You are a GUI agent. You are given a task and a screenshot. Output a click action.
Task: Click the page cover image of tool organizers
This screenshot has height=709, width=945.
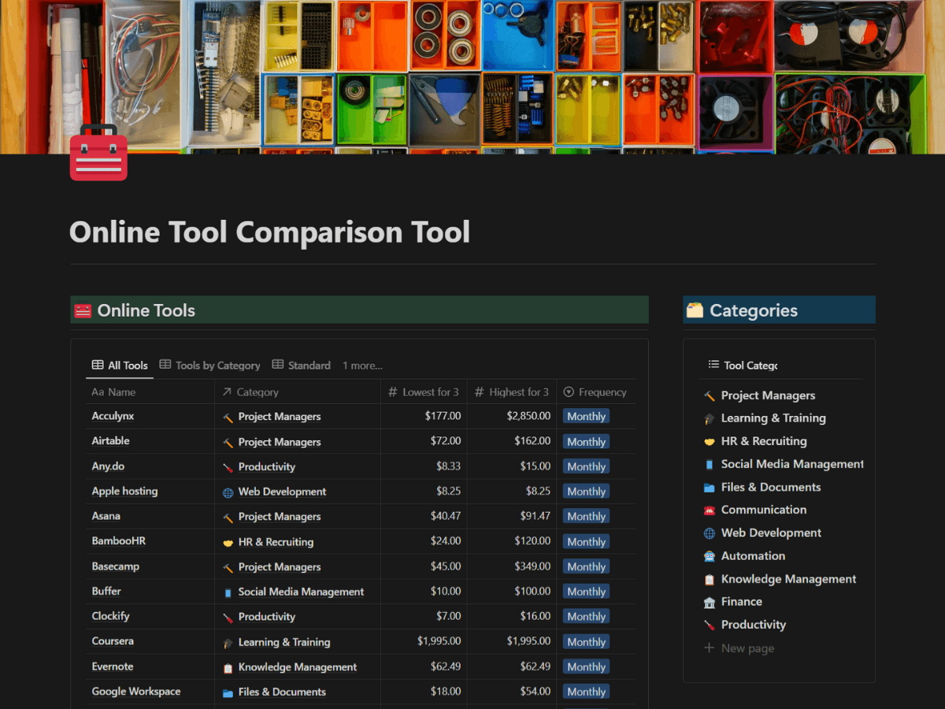click(472, 76)
